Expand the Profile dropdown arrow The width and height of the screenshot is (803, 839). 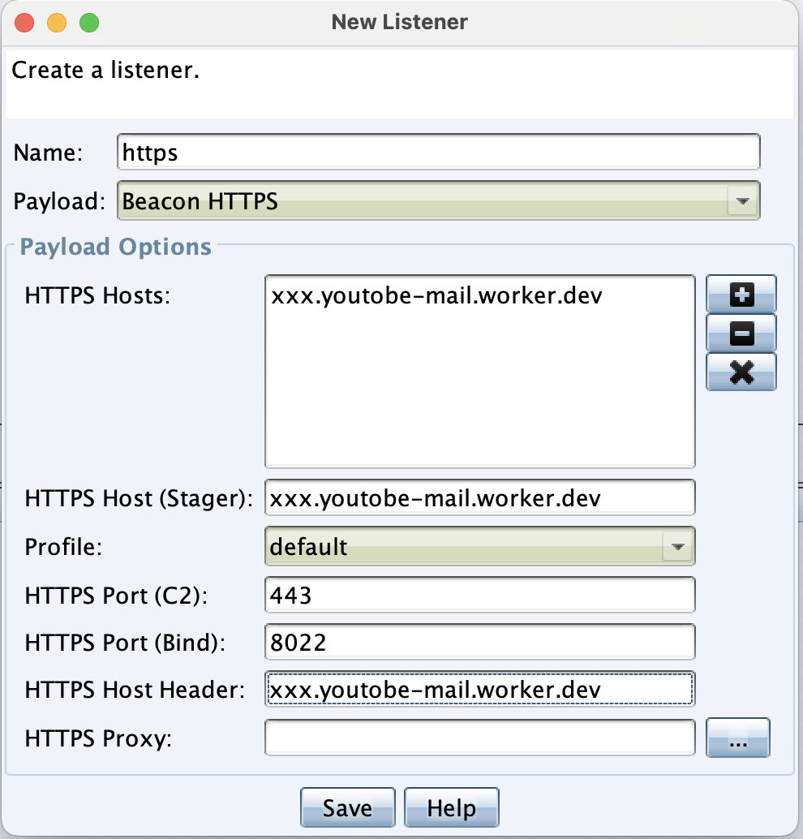pos(677,547)
